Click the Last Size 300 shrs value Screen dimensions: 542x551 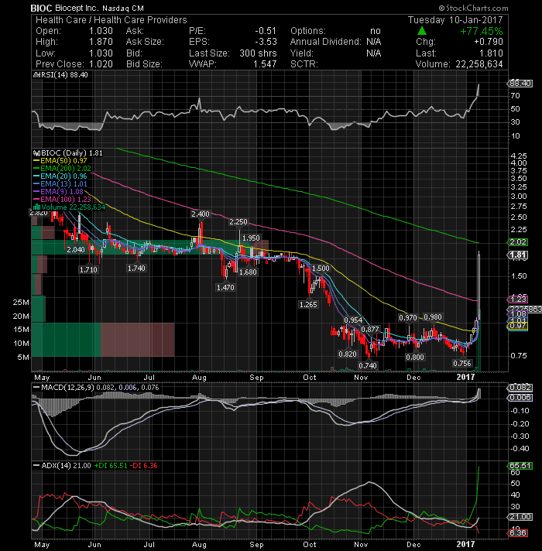(x=258, y=53)
